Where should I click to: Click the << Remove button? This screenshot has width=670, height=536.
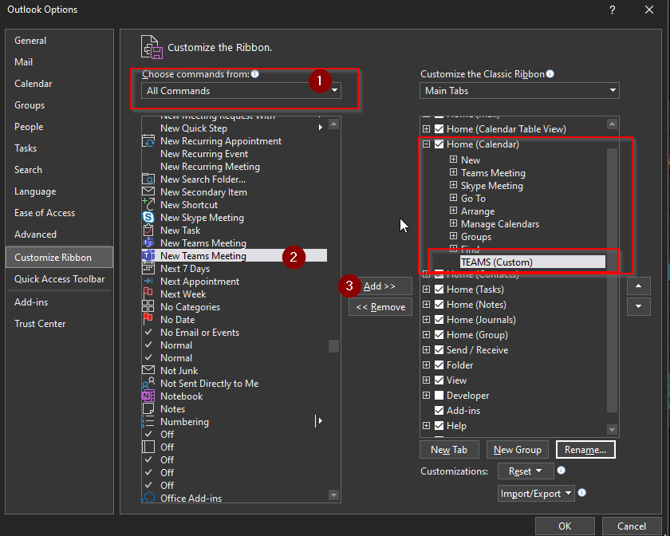380,307
